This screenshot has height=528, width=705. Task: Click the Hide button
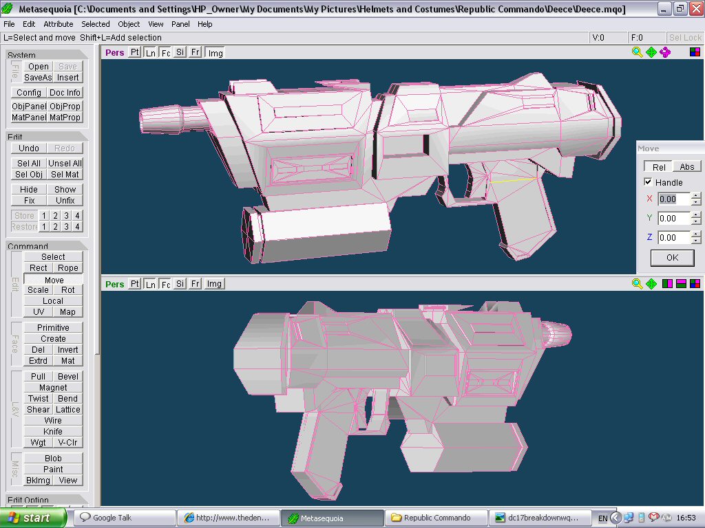tap(29, 189)
